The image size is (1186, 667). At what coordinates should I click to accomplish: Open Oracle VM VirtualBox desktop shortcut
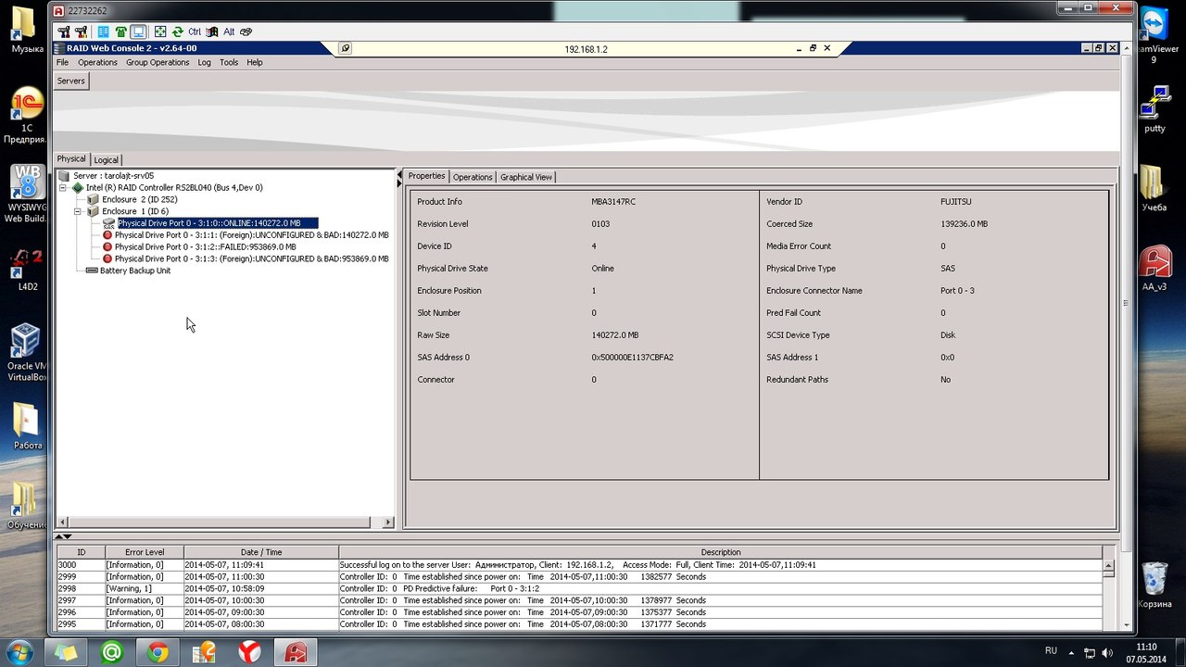coord(27,353)
